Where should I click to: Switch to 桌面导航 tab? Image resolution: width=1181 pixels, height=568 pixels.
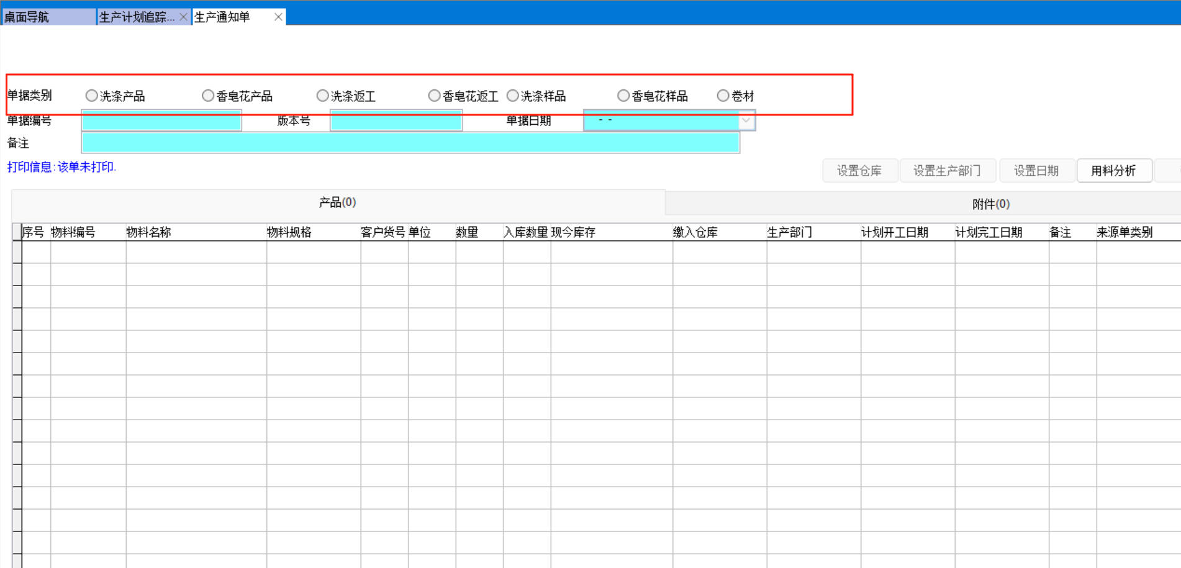[x=48, y=17]
